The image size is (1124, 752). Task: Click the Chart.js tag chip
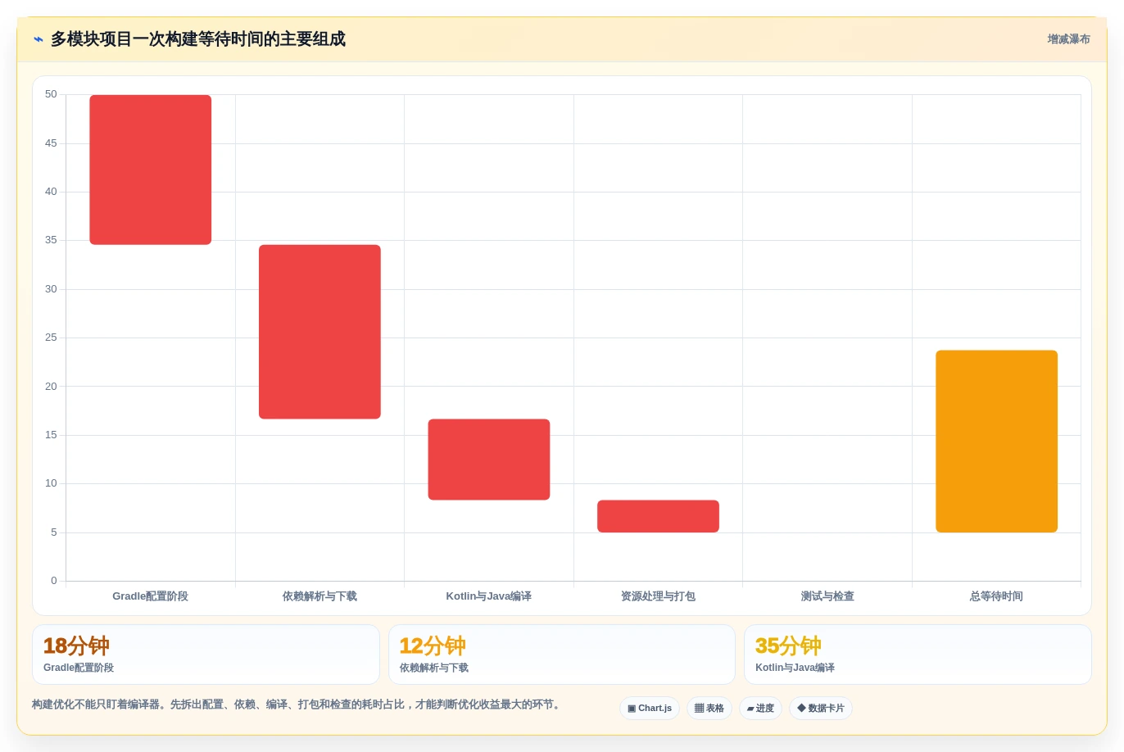click(650, 709)
